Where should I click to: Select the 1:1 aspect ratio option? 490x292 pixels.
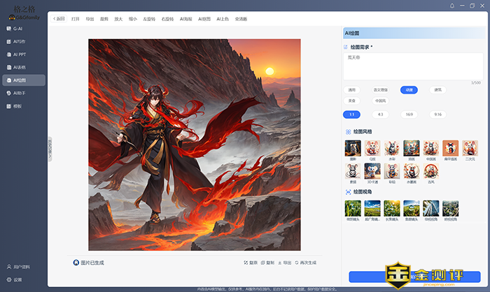click(352, 113)
